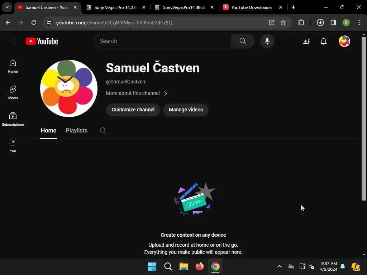Open a new browser tab

click(293, 7)
